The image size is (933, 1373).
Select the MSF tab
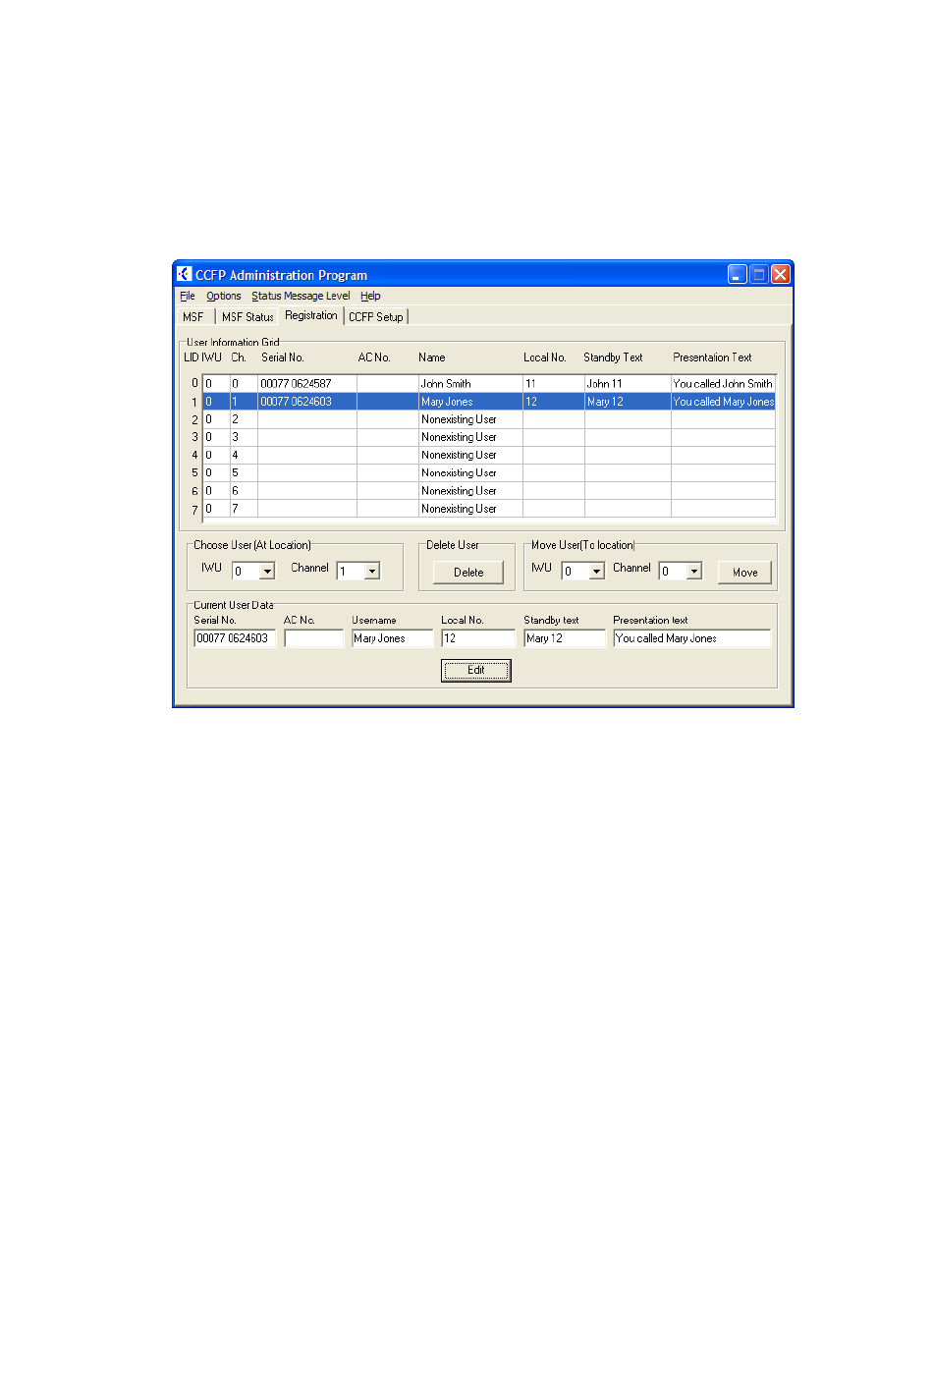192,317
